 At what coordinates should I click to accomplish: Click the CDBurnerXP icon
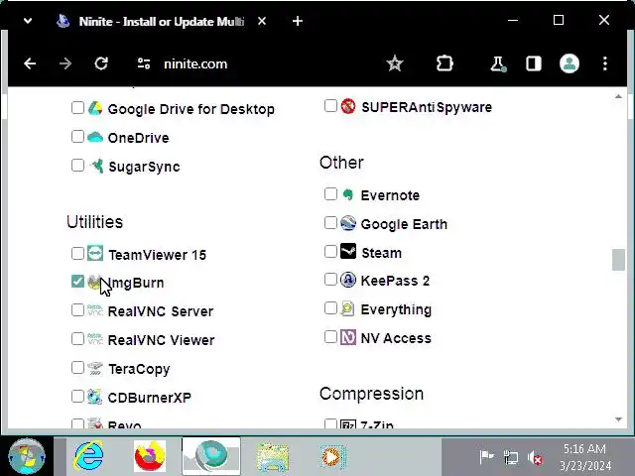(95, 397)
